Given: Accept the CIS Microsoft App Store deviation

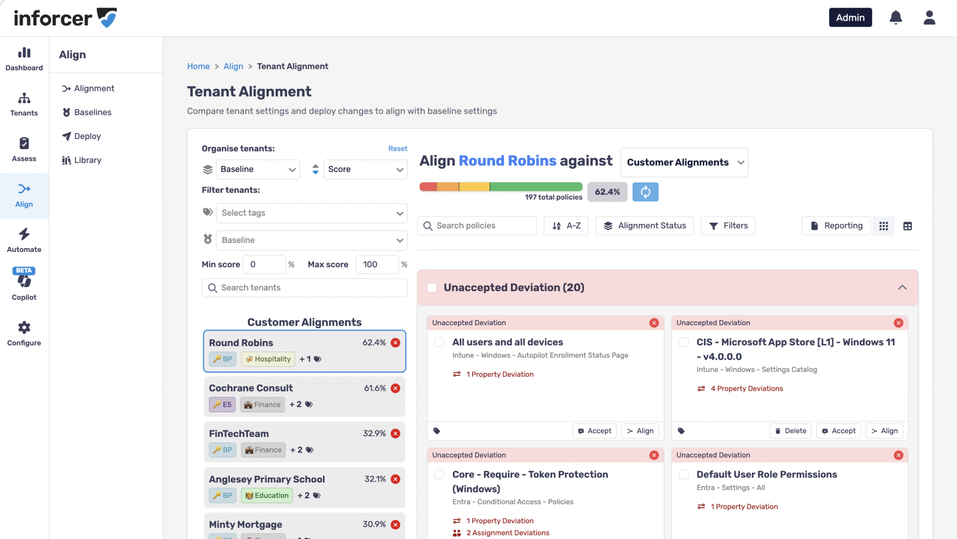Looking at the screenshot, I should pyautogui.click(x=838, y=431).
